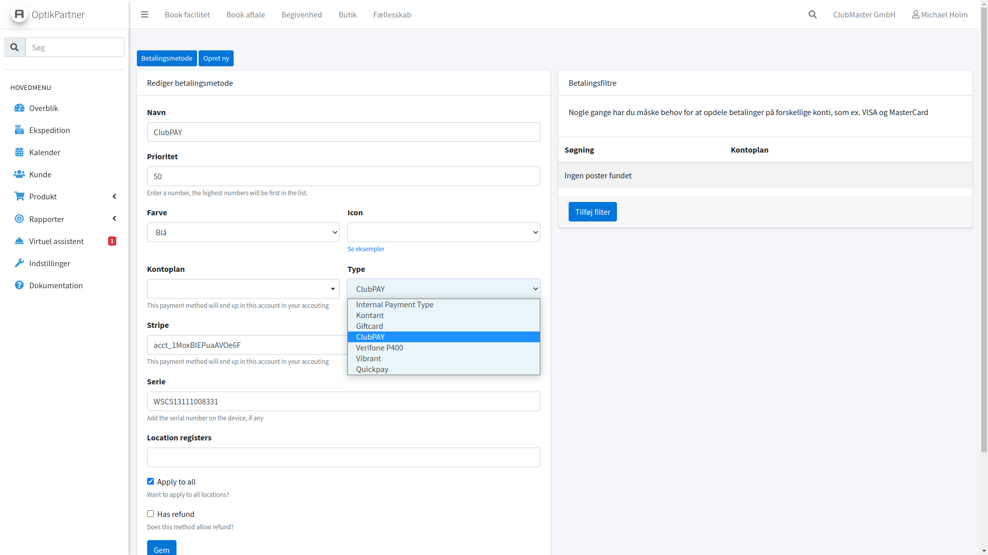This screenshot has width=988, height=555.
Task: Open Kalender via its calendar icon
Action: tap(19, 152)
